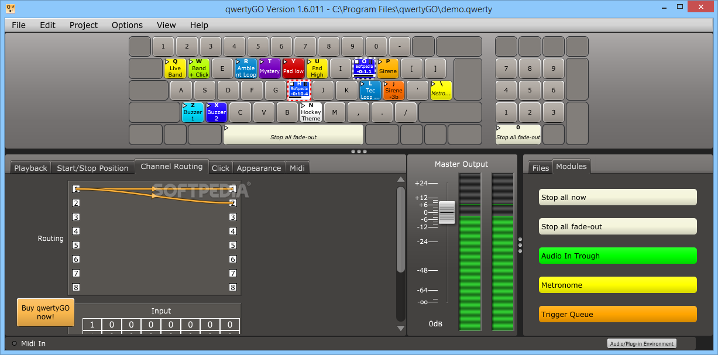Trigger the T key Mystery pad

coord(270,68)
